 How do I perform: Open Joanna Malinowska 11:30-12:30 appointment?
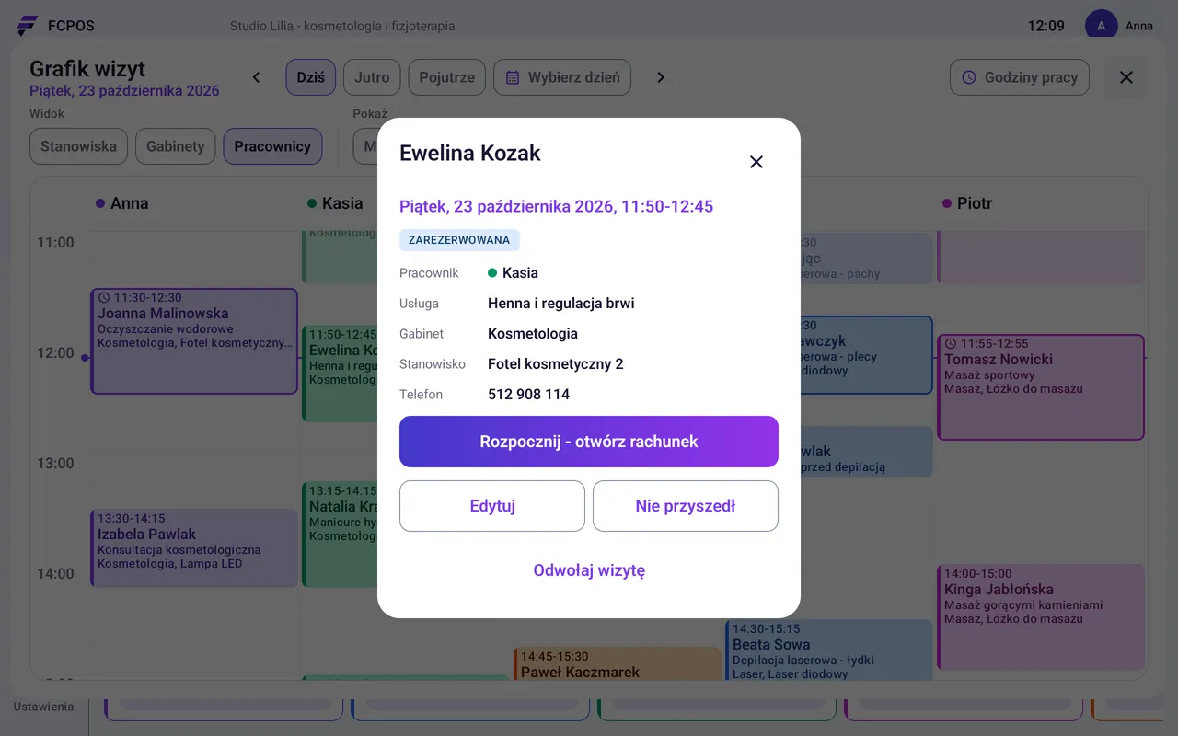(194, 341)
